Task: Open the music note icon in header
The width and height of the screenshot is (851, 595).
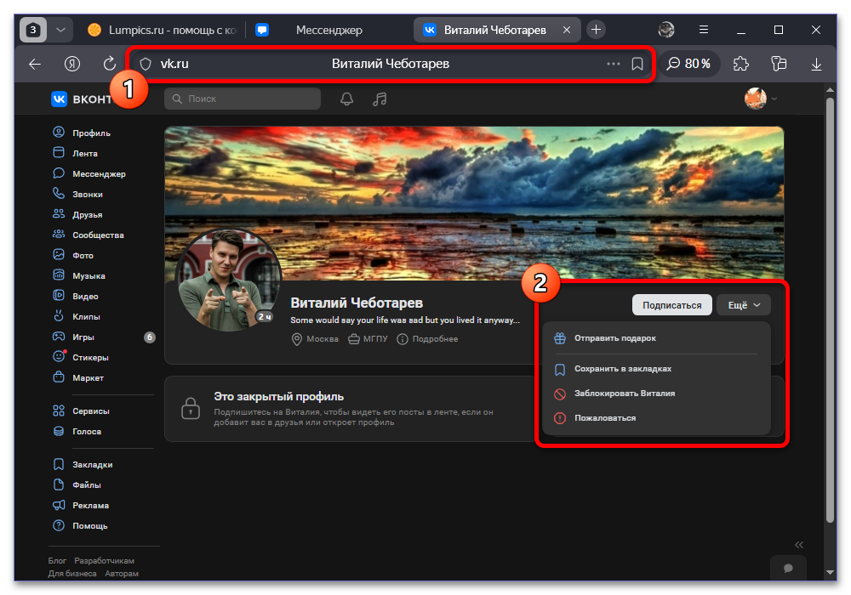Action: click(x=380, y=99)
